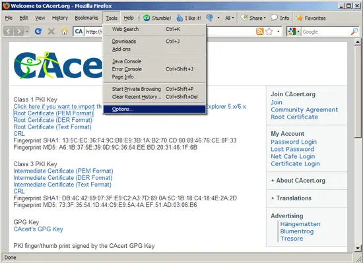Click Intermediate Certificate (PEM Format) link
The width and height of the screenshot is (363, 263).
pyautogui.click(x=63, y=171)
